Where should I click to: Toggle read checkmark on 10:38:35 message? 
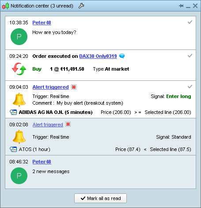(x=190, y=22)
